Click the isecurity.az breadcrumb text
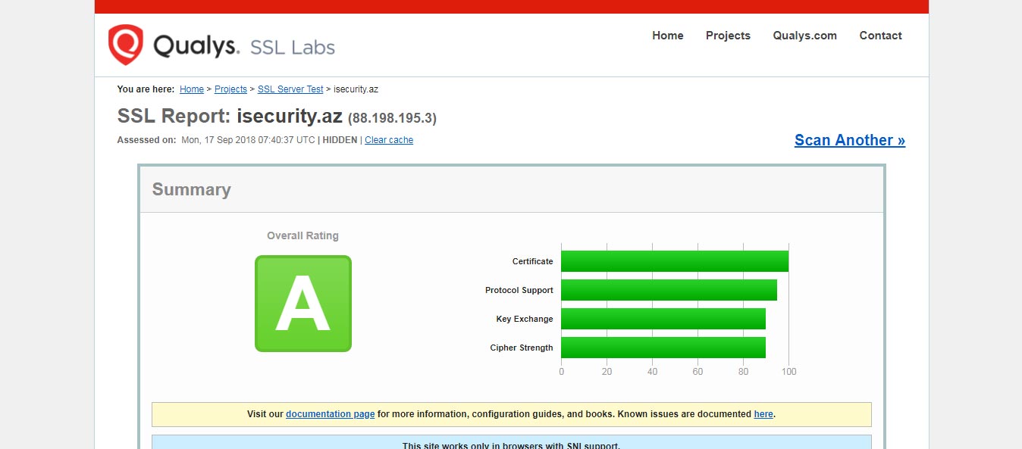The height and width of the screenshot is (449, 1022). (356, 89)
